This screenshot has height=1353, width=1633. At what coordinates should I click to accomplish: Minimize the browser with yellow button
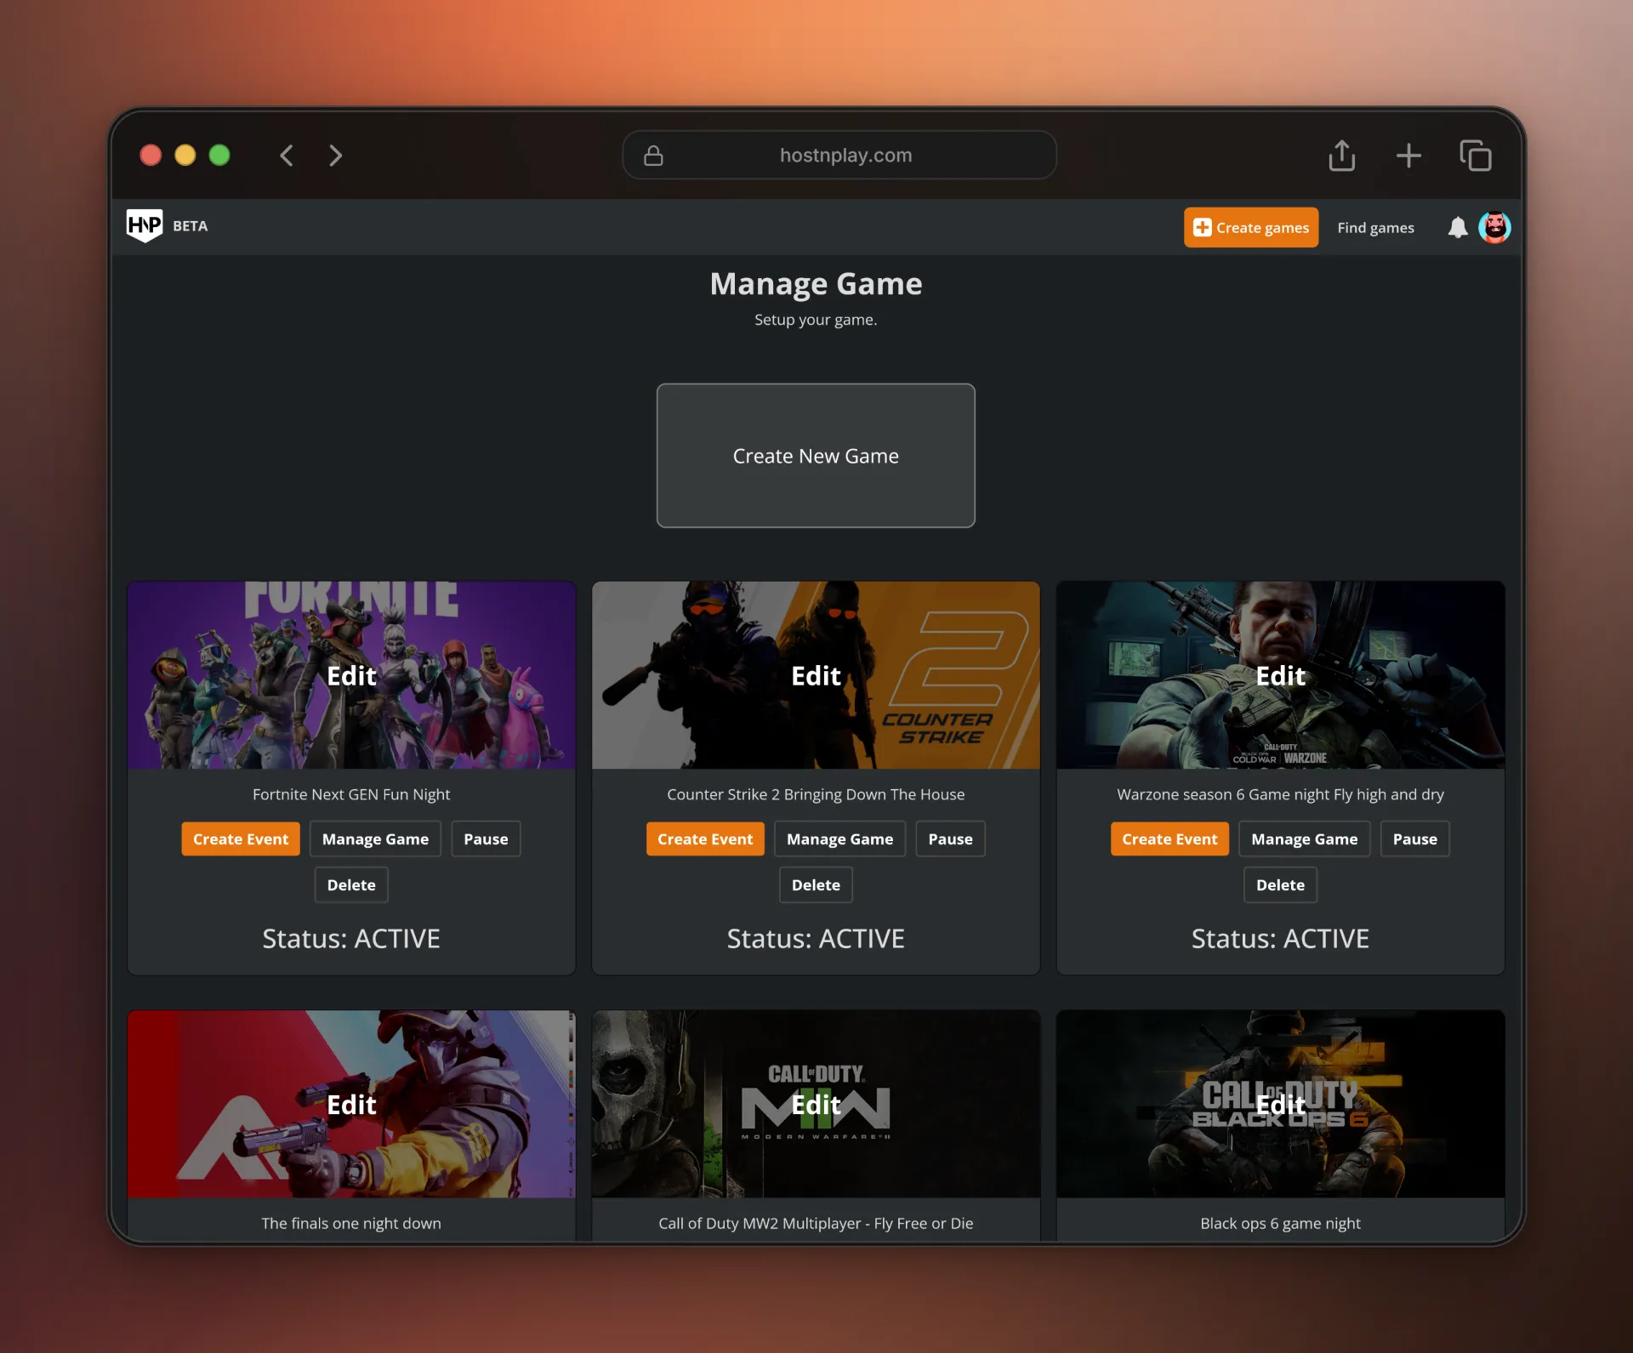(185, 155)
